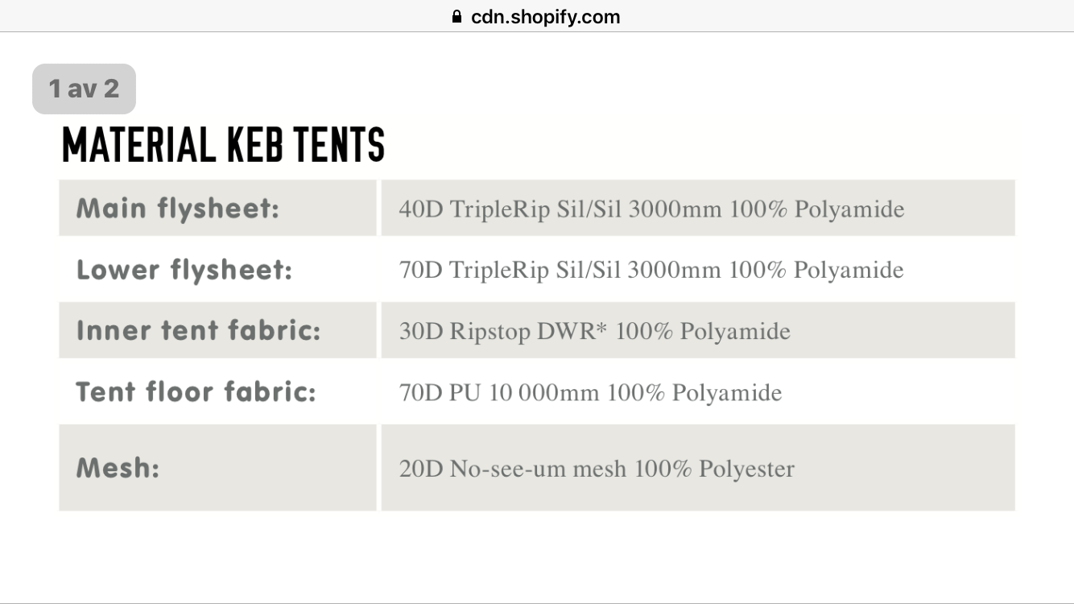Click the word "Polyester" in mesh row
1074x604 pixels.
coord(746,469)
